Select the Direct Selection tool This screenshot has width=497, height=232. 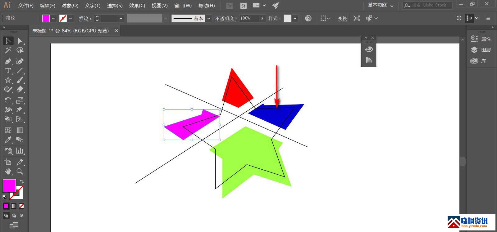pos(20,41)
